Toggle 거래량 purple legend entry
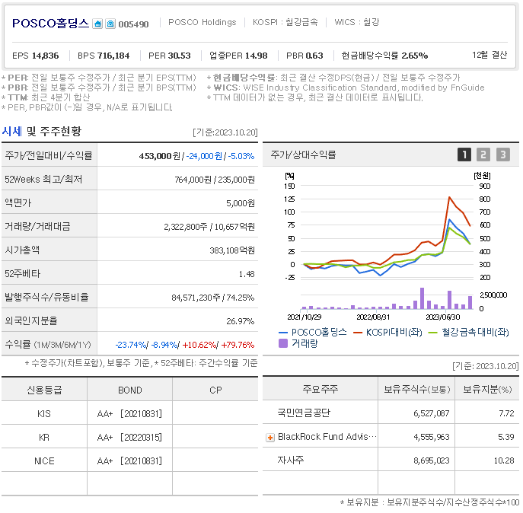523x513 pixels. [x=298, y=343]
